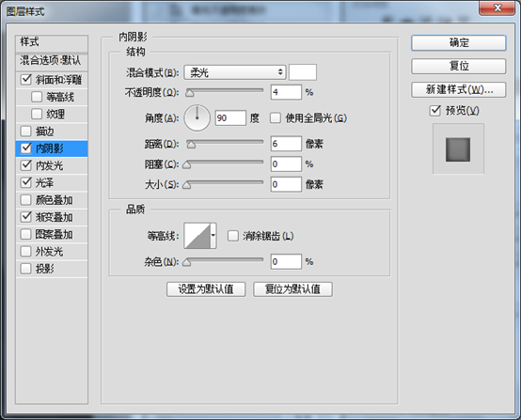Focus the 大小 value field
This screenshot has width=521, height=420.
pyautogui.click(x=286, y=184)
